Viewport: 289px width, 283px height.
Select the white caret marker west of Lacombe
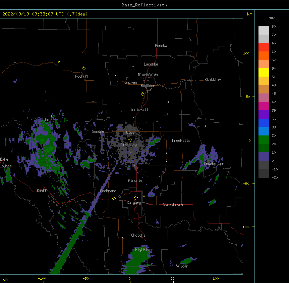point(133,67)
